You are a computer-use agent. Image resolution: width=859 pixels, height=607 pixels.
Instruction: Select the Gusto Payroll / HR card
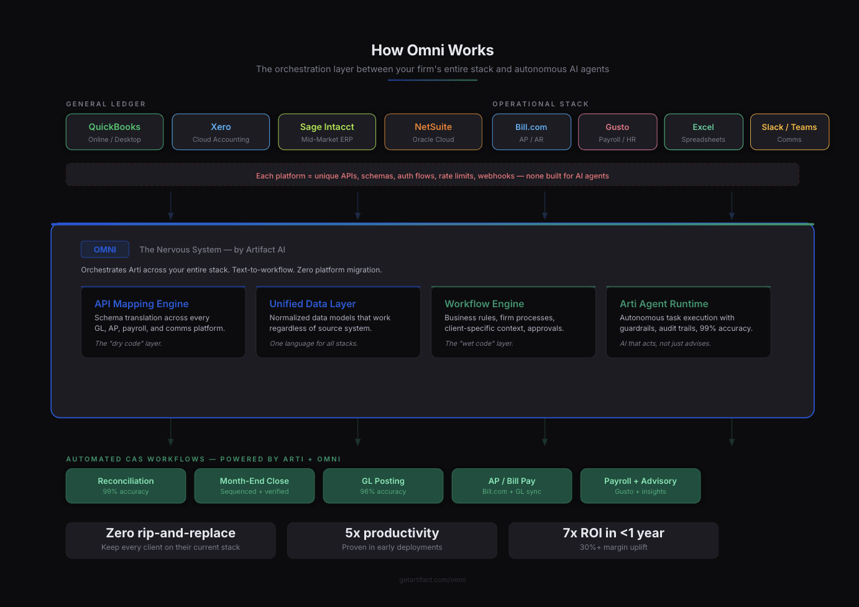617,132
